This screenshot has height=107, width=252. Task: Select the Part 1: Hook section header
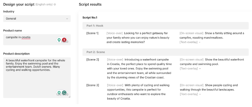[x=165, y=26]
